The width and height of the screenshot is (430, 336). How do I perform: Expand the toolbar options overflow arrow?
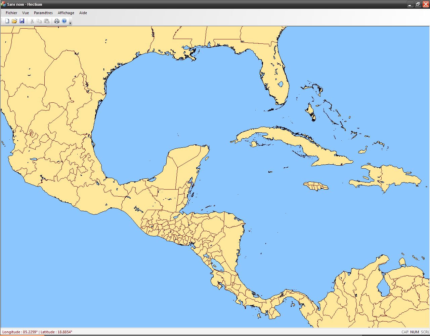coord(70,23)
